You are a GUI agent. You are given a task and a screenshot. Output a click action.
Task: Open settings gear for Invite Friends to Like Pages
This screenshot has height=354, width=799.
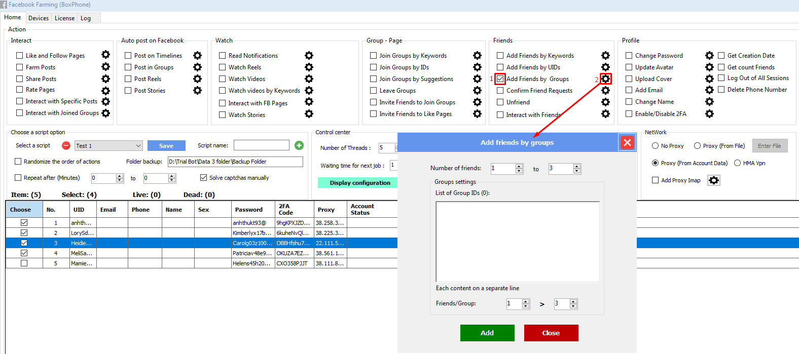pyautogui.click(x=477, y=113)
